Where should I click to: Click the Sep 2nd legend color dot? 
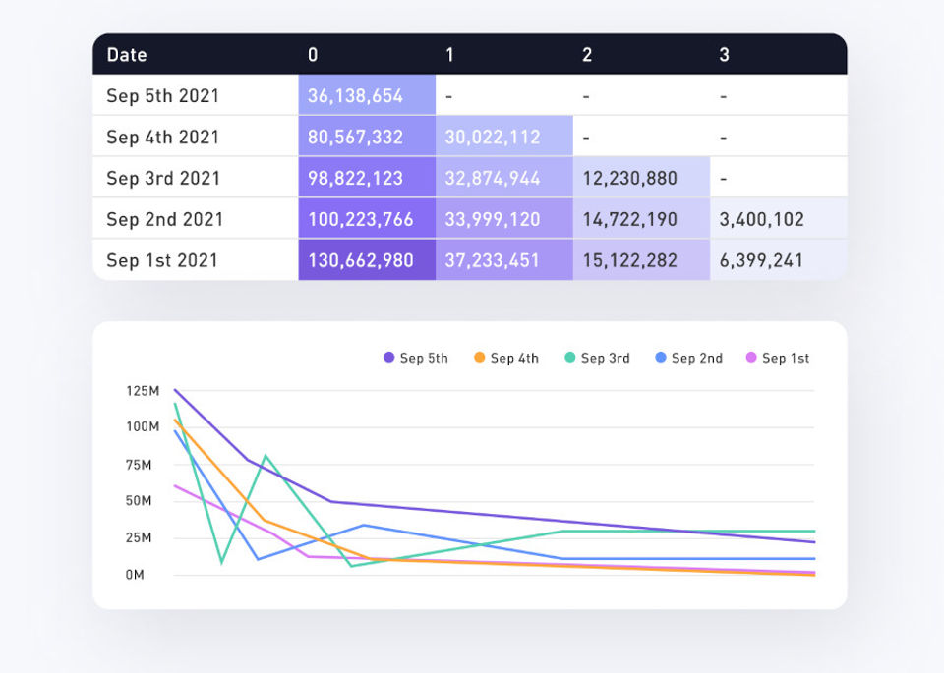click(x=661, y=359)
